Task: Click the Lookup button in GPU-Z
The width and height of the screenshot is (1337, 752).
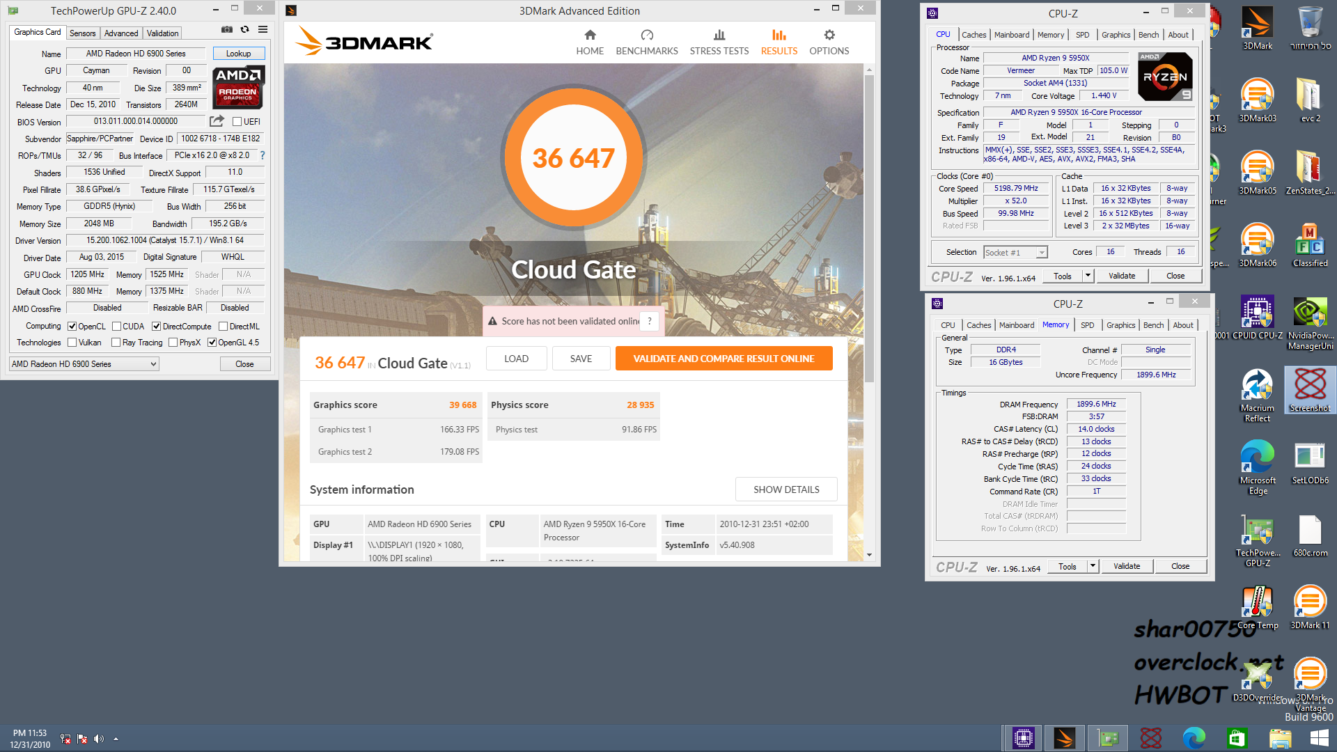Action: [x=238, y=54]
